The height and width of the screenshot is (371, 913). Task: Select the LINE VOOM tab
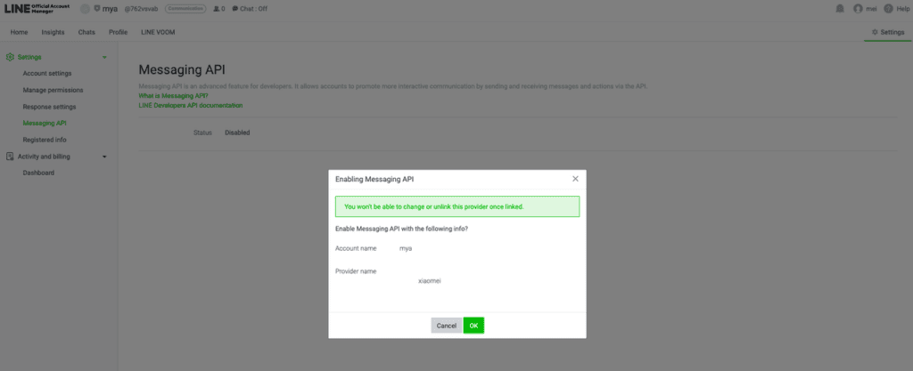158,32
